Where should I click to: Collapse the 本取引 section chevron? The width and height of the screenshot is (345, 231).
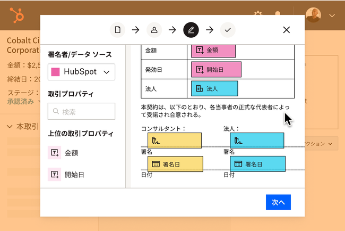click(10, 127)
